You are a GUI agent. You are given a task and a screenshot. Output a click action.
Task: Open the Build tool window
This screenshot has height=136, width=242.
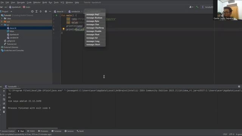pos(80,131)
